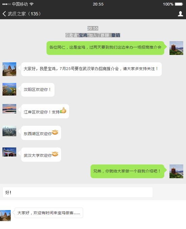Open the 江岸区 sender's sunset avatar
Viewport: 186px width, 229px height.
[9, 109]
